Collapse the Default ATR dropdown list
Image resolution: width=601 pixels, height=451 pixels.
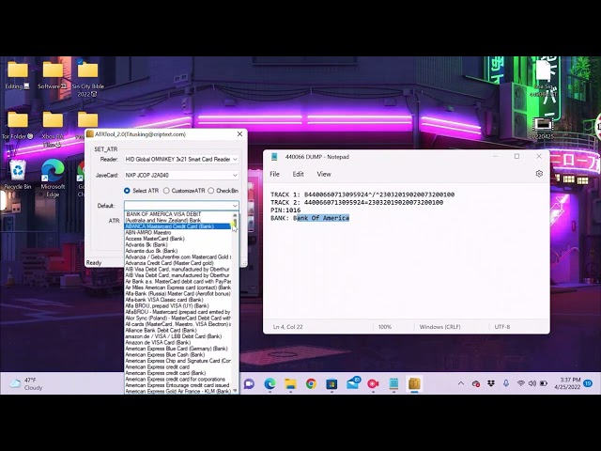(x=235, y=206)
